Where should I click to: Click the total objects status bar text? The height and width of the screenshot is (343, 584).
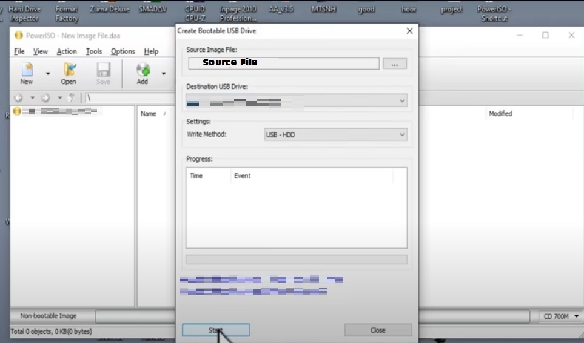point(51,331)
